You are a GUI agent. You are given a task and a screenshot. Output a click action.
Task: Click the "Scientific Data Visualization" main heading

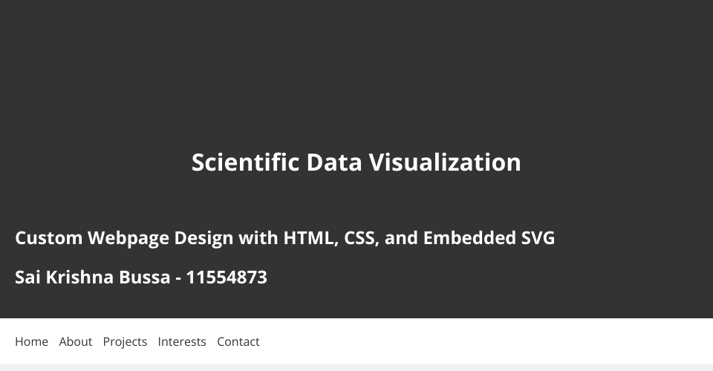pyautogui.click(x=356, y=162)
